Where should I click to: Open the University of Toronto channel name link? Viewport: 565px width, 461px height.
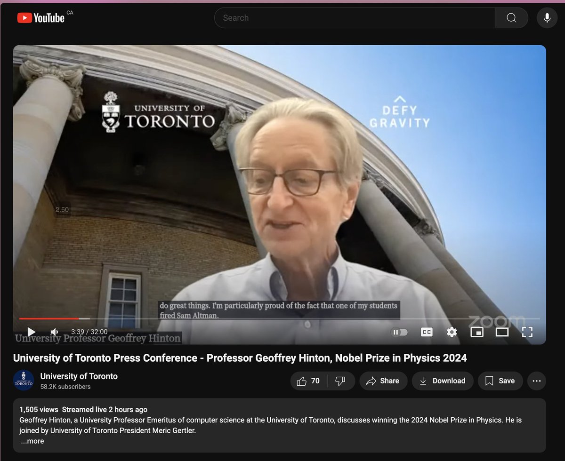pos(79,376)
